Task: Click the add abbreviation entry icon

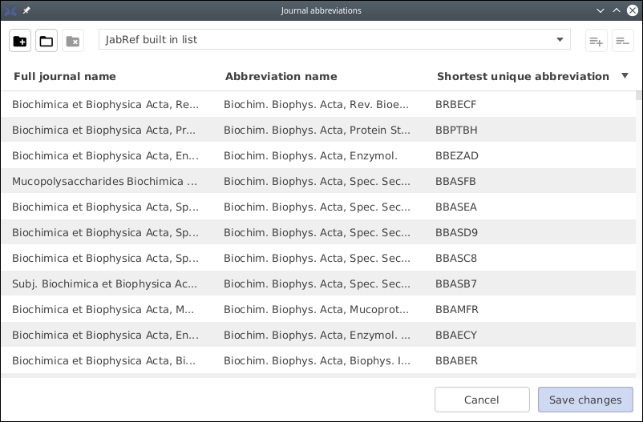Action: [596, 41]
